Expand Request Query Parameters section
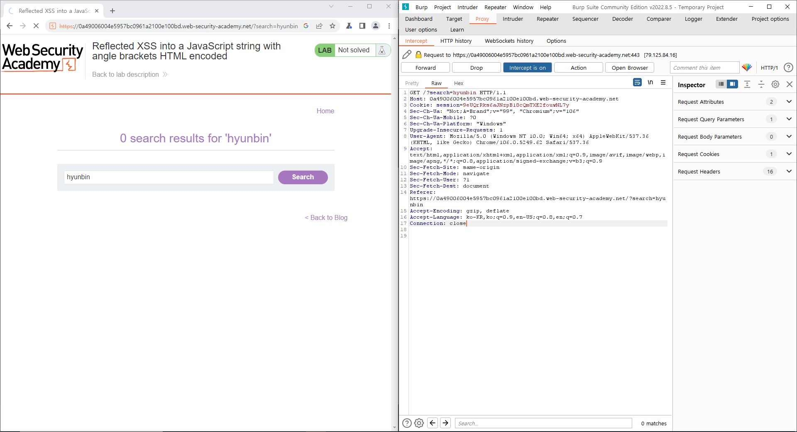The height and width of the screenshot is (432, 797). click(x=735, y=119)
